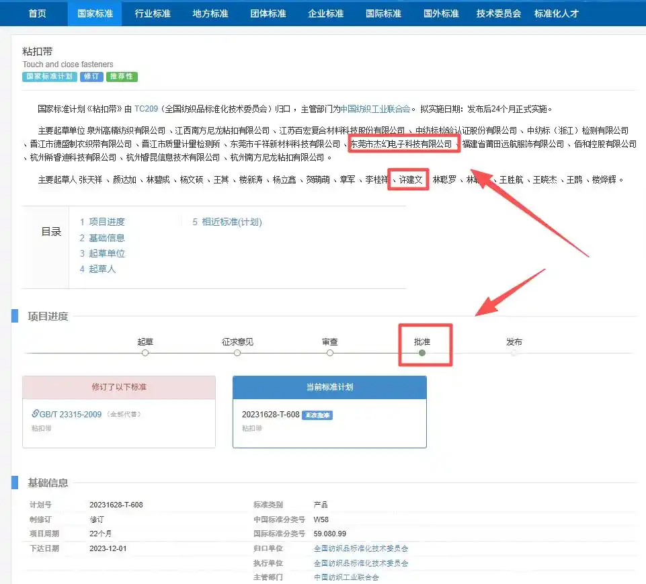Select the 批准 progress stage dot
Viewport: 646px width, 584px height.
pyautogui.click(x=421, y=352)
